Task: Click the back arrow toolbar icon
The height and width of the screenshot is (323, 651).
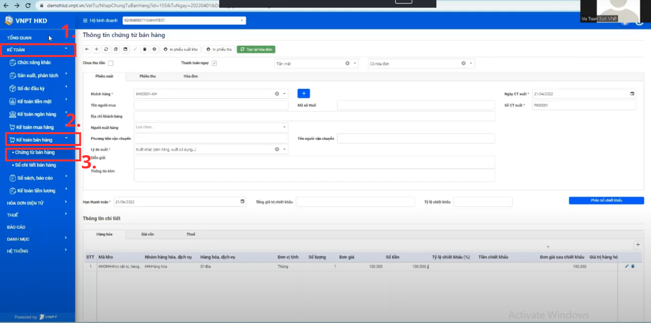Action: pyautogui.click(x=87, y=49)
